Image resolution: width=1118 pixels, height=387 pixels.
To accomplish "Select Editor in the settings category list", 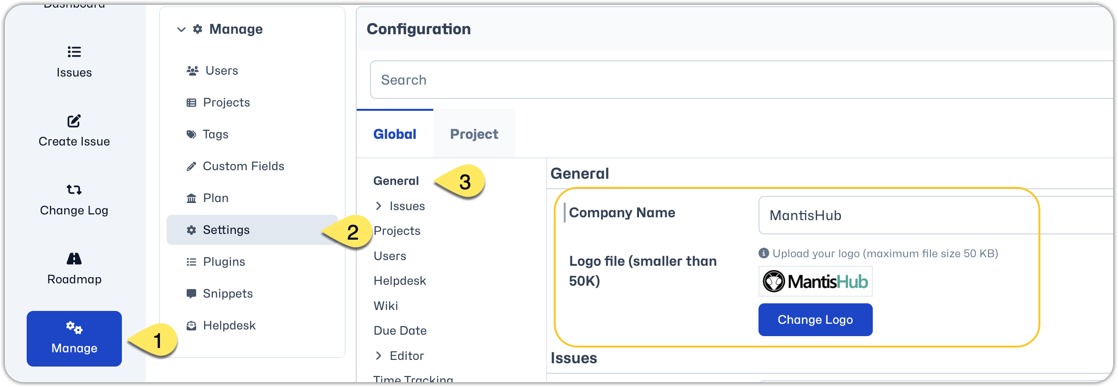I will (407, 356).
